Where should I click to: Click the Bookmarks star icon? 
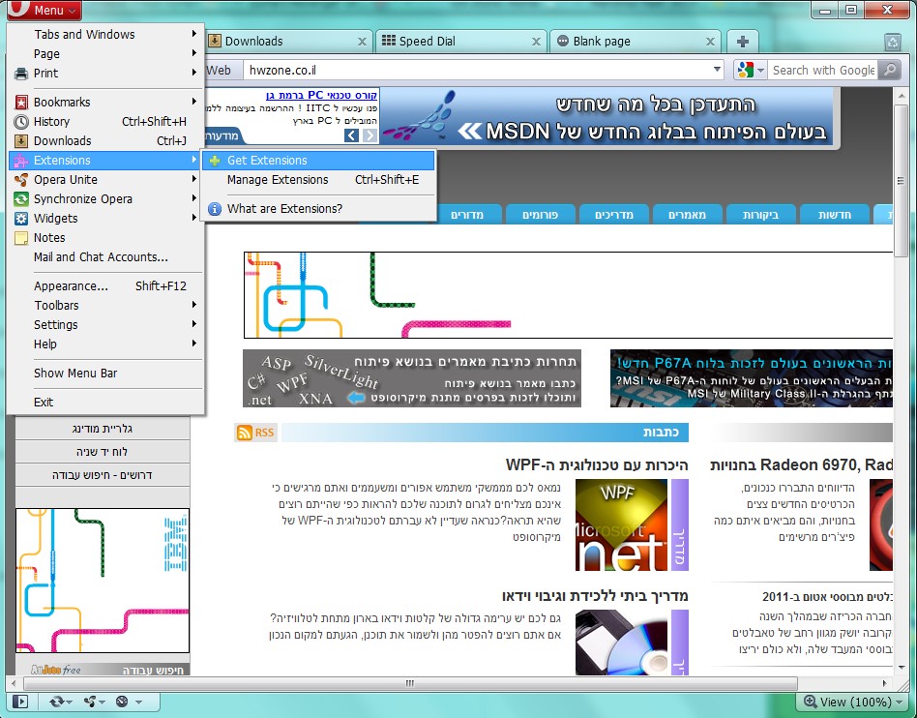tap(21, 103)
